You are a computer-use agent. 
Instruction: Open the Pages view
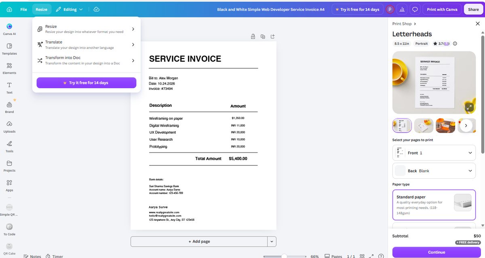coord(333,256)
